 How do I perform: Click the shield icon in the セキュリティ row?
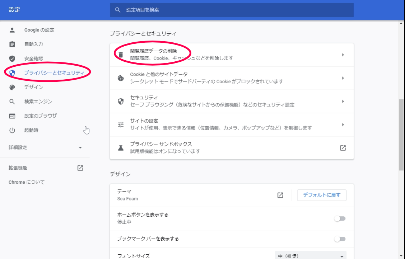tap(121, 101)
